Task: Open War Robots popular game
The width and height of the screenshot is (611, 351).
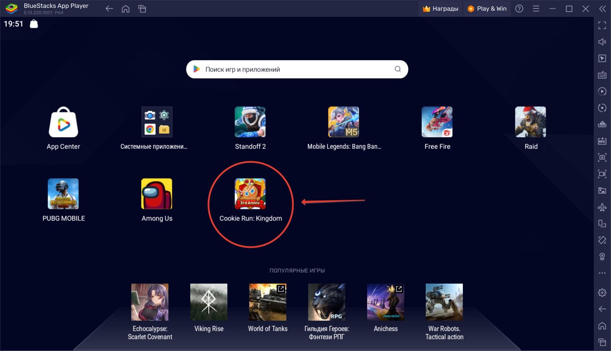Action: tap(444, 302)
